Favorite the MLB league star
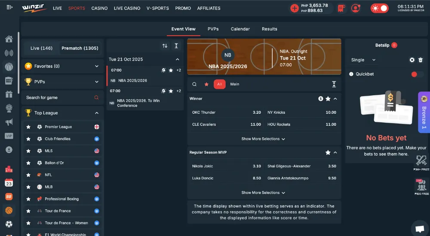The height and width of the screenshot is (236, 430). pos(28,187)
